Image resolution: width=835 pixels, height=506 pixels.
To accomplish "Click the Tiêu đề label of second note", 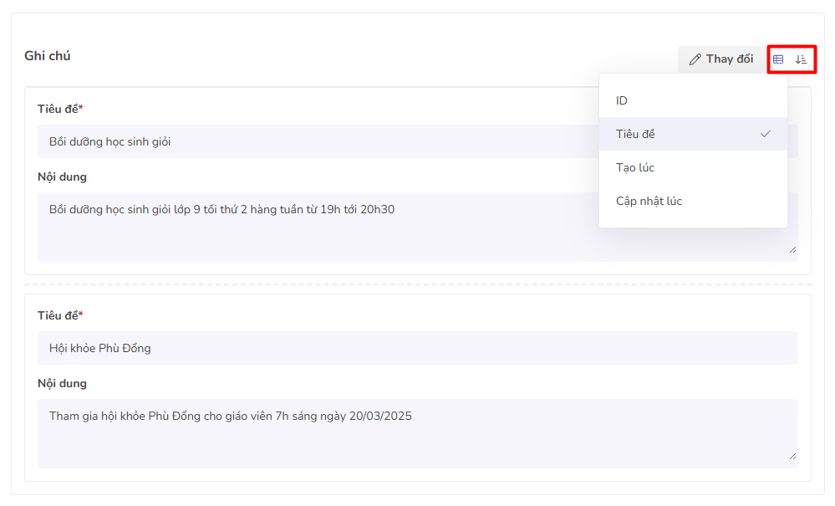I will point(59,315).
